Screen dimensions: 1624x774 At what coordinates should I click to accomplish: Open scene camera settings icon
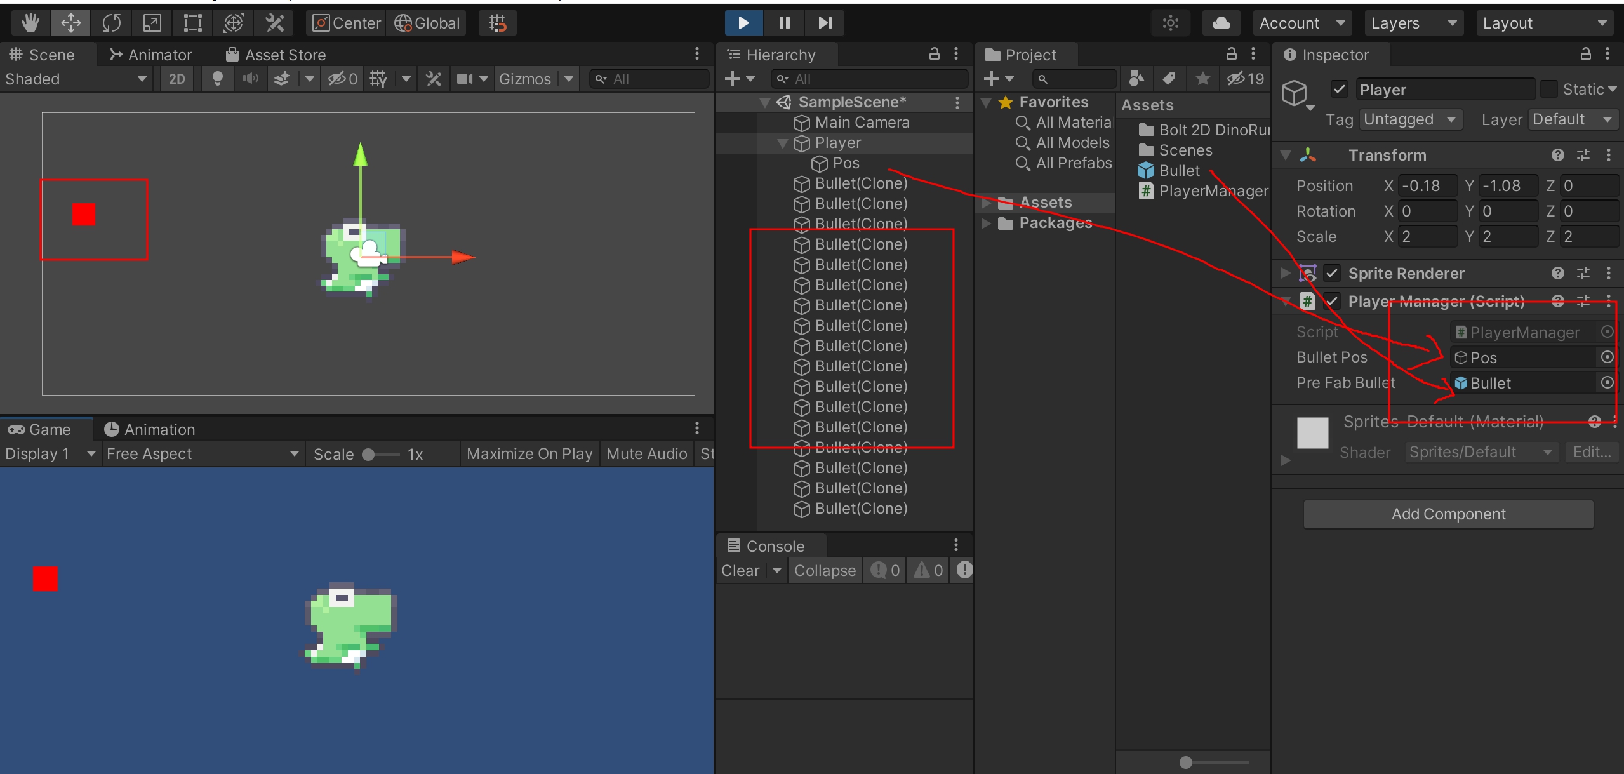465,79
